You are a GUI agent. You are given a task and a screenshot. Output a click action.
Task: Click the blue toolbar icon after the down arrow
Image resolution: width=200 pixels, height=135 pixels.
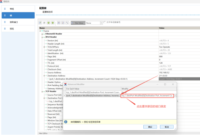point(59,23)
